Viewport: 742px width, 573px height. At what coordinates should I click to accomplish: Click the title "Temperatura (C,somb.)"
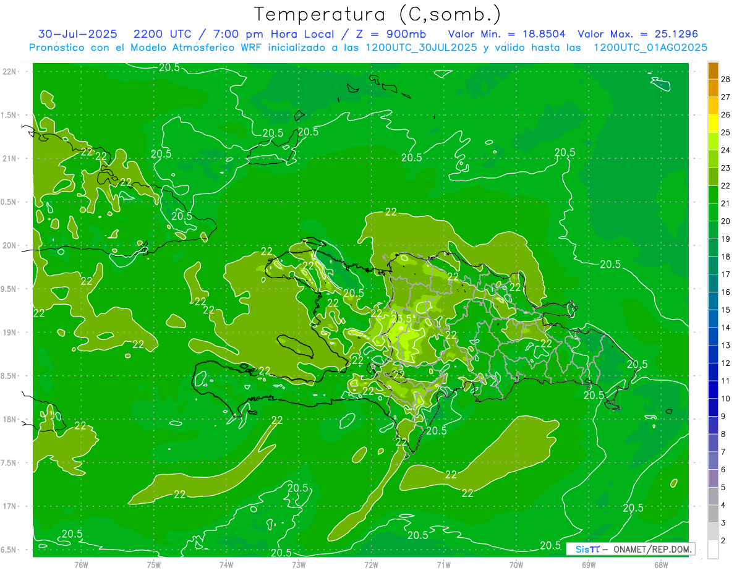[378, 14]
